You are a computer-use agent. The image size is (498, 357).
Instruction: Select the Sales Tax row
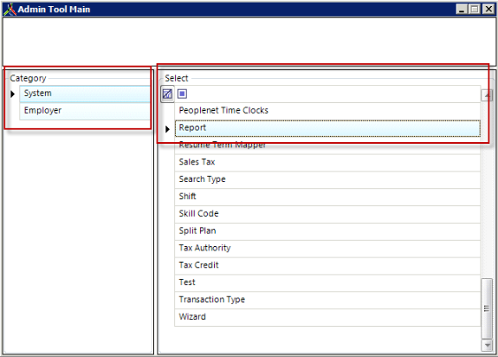pyautogui.click(x=327, y=162)
